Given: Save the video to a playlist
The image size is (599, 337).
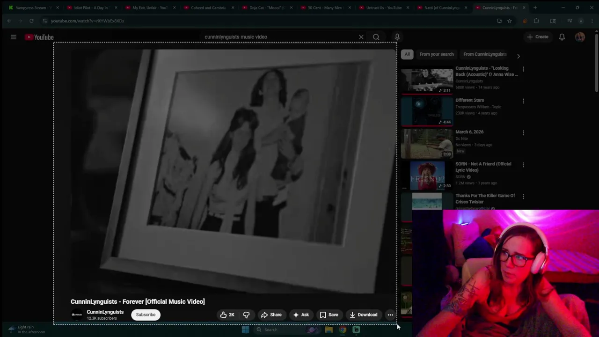Looking at the screenshot, I should 329,315.
